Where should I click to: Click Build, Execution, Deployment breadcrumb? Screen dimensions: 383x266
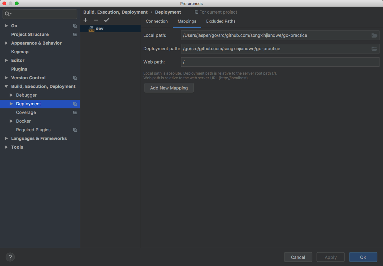tap(115, 12)
